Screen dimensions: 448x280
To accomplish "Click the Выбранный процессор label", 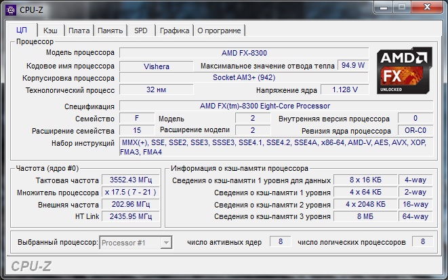I will 58,242.
